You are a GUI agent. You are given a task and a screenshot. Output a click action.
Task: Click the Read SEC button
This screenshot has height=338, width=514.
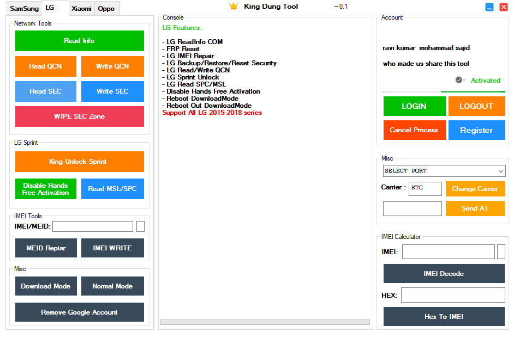click(46, 91)
